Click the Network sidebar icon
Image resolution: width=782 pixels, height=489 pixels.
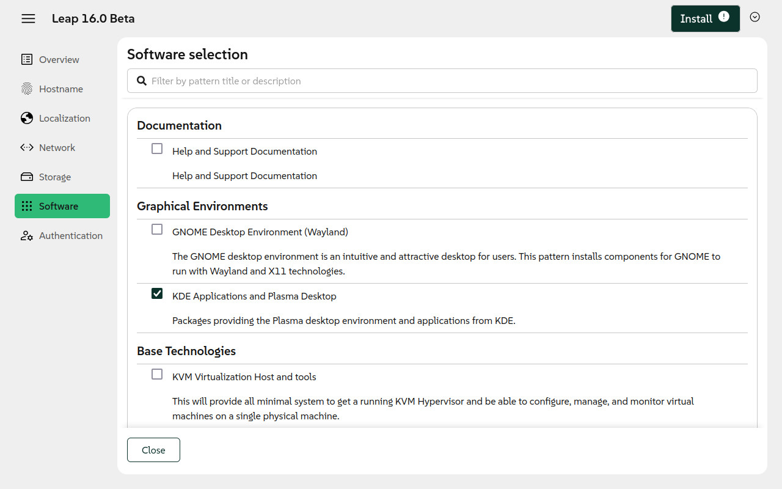coord(27,147)
